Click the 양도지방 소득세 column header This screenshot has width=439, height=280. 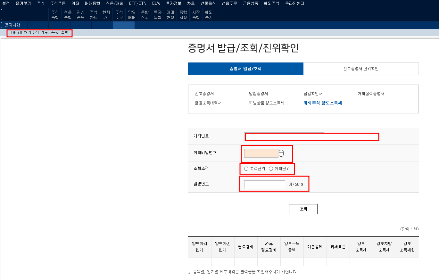(x=384, y=247)
